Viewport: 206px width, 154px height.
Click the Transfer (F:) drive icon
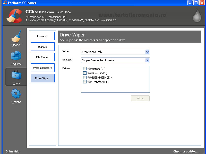coord(90,82)
